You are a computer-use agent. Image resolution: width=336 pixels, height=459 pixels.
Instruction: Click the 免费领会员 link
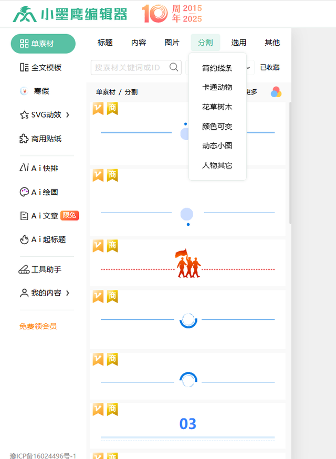click(x=38, y=326)
